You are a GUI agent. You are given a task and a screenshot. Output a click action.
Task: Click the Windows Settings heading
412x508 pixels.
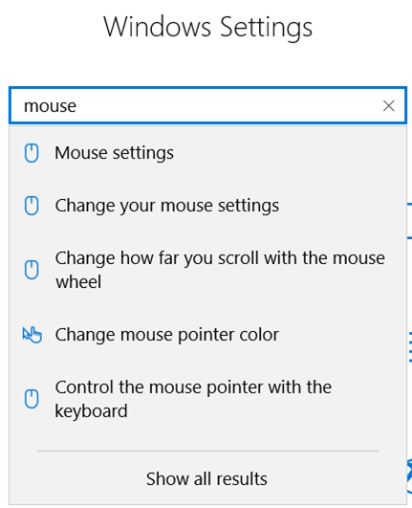click(207, 27)
